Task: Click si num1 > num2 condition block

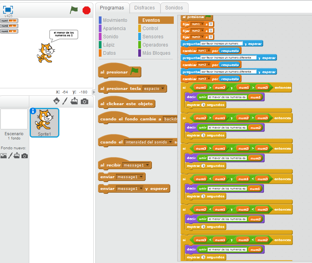Action: point(231,88)
